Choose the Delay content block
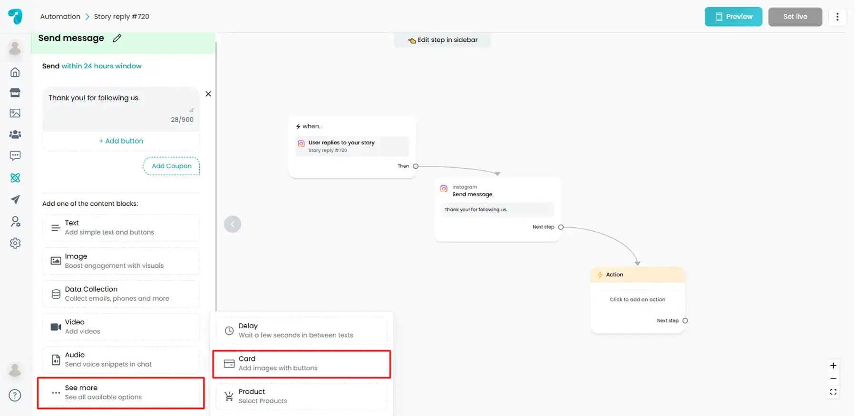The image size is (856, 416). coord(302,331)
